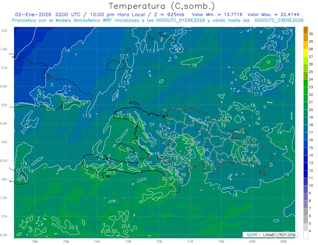Click the '74W' longitude label
The image size is (318, 245).
coord(97,242)
